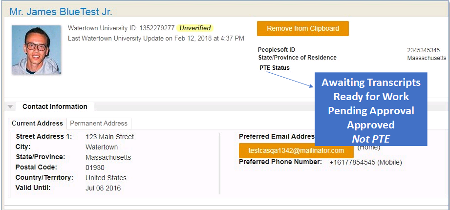Click the Contact Information section title

coord(55,106)
